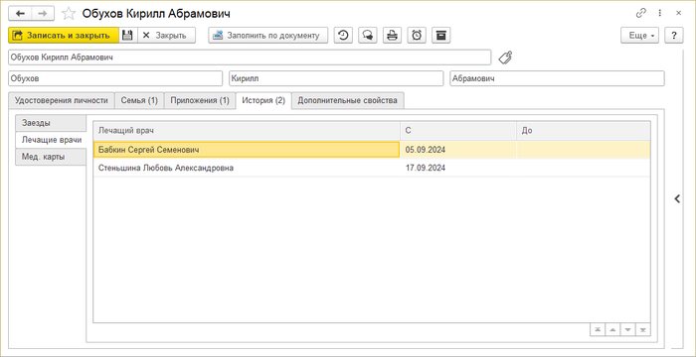The image size is (696, 357).
Task: Add to favorites with the star icon
Action: tap(69, 13)
